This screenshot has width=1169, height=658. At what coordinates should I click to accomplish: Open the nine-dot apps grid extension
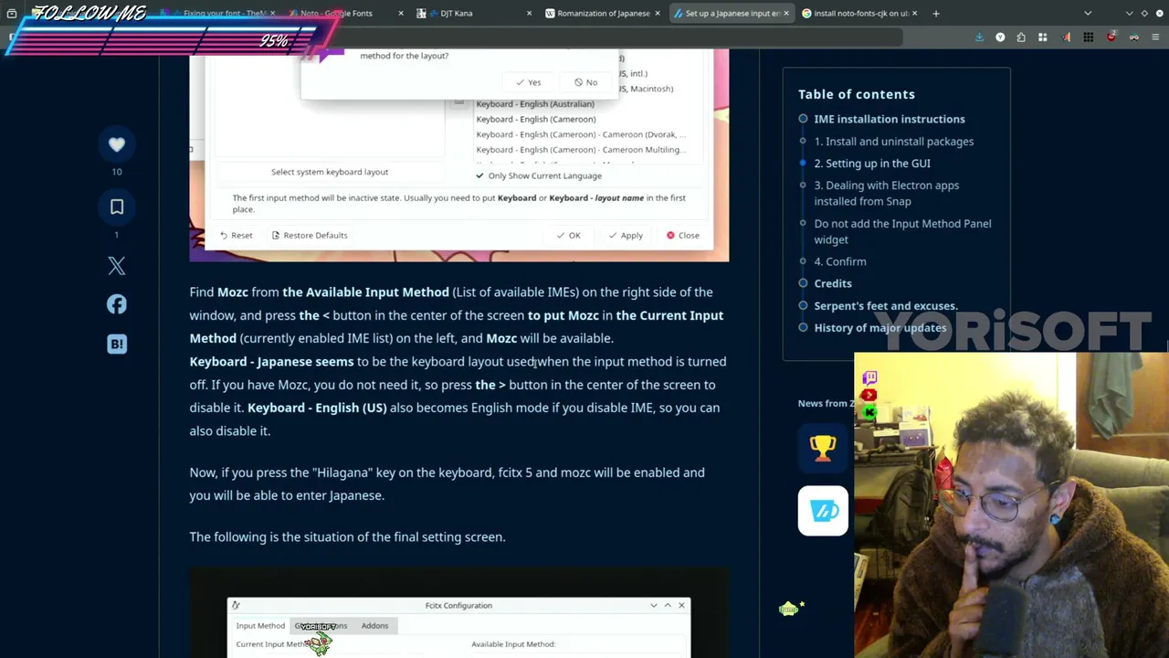[1089, 37]
